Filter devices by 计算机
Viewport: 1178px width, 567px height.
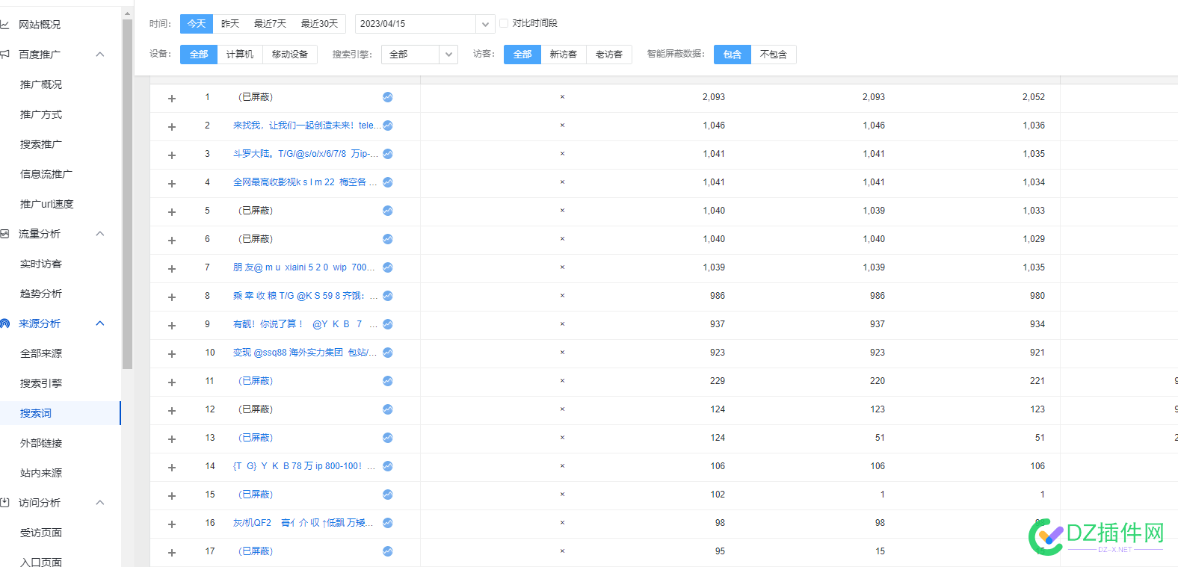[x=240, y=55]
